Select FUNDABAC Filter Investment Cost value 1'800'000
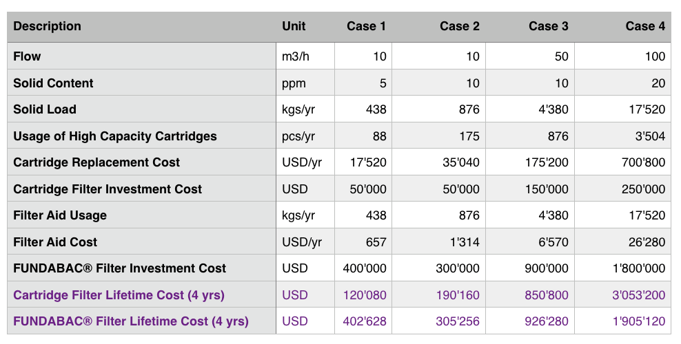Image resolution: width=681 pixels, height=344 pixels. tap(640, 268)
